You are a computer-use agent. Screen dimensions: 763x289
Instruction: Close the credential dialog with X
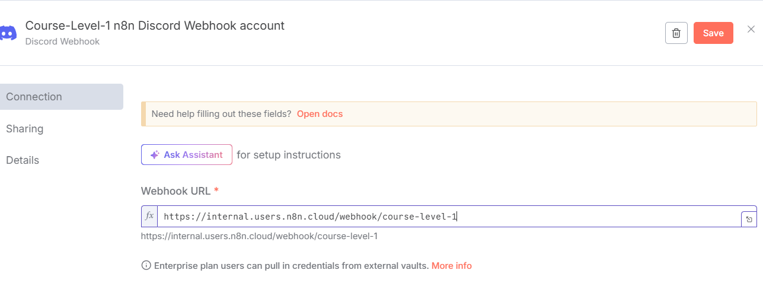[751, 29]
